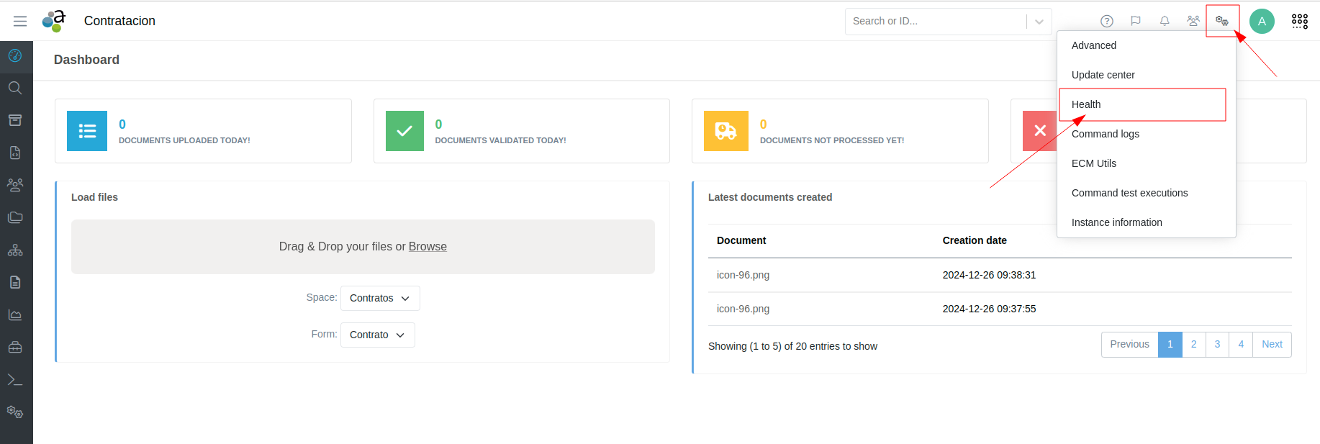
Task: Select Health from the settings menu
Action: [1086, 104]
